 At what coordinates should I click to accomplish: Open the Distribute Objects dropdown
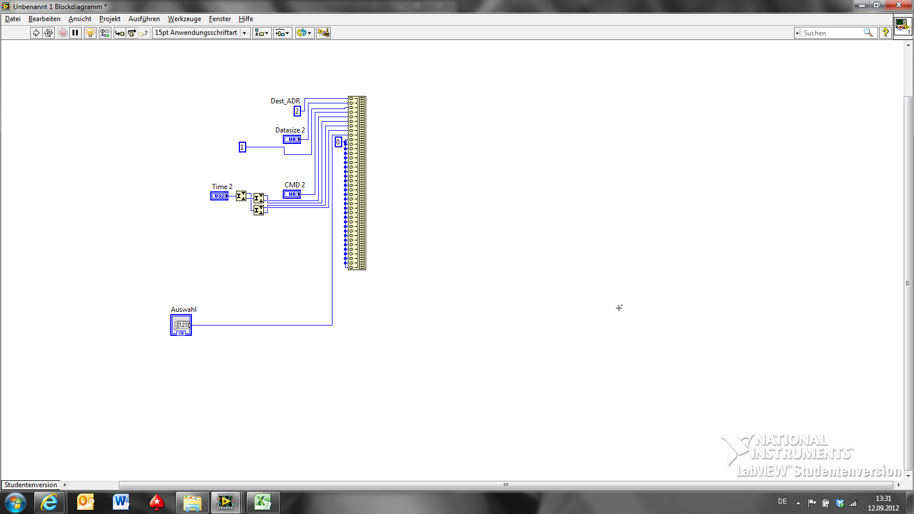pyautogui.click(x=283, y=33)
